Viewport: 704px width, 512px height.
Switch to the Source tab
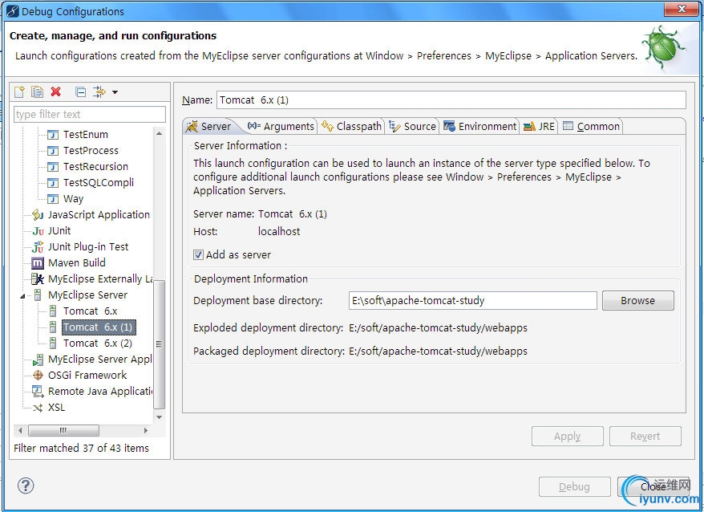point(413,126)
